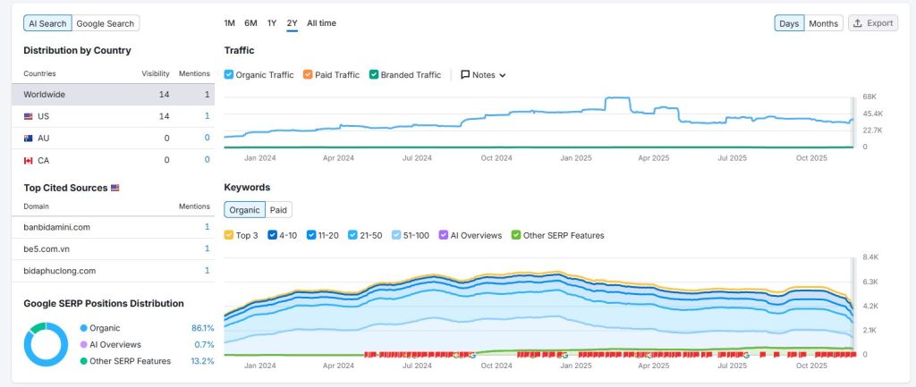
Task: Click the Notes speech bubble icon
Action: pyautogui.click(x=465, y=75)
